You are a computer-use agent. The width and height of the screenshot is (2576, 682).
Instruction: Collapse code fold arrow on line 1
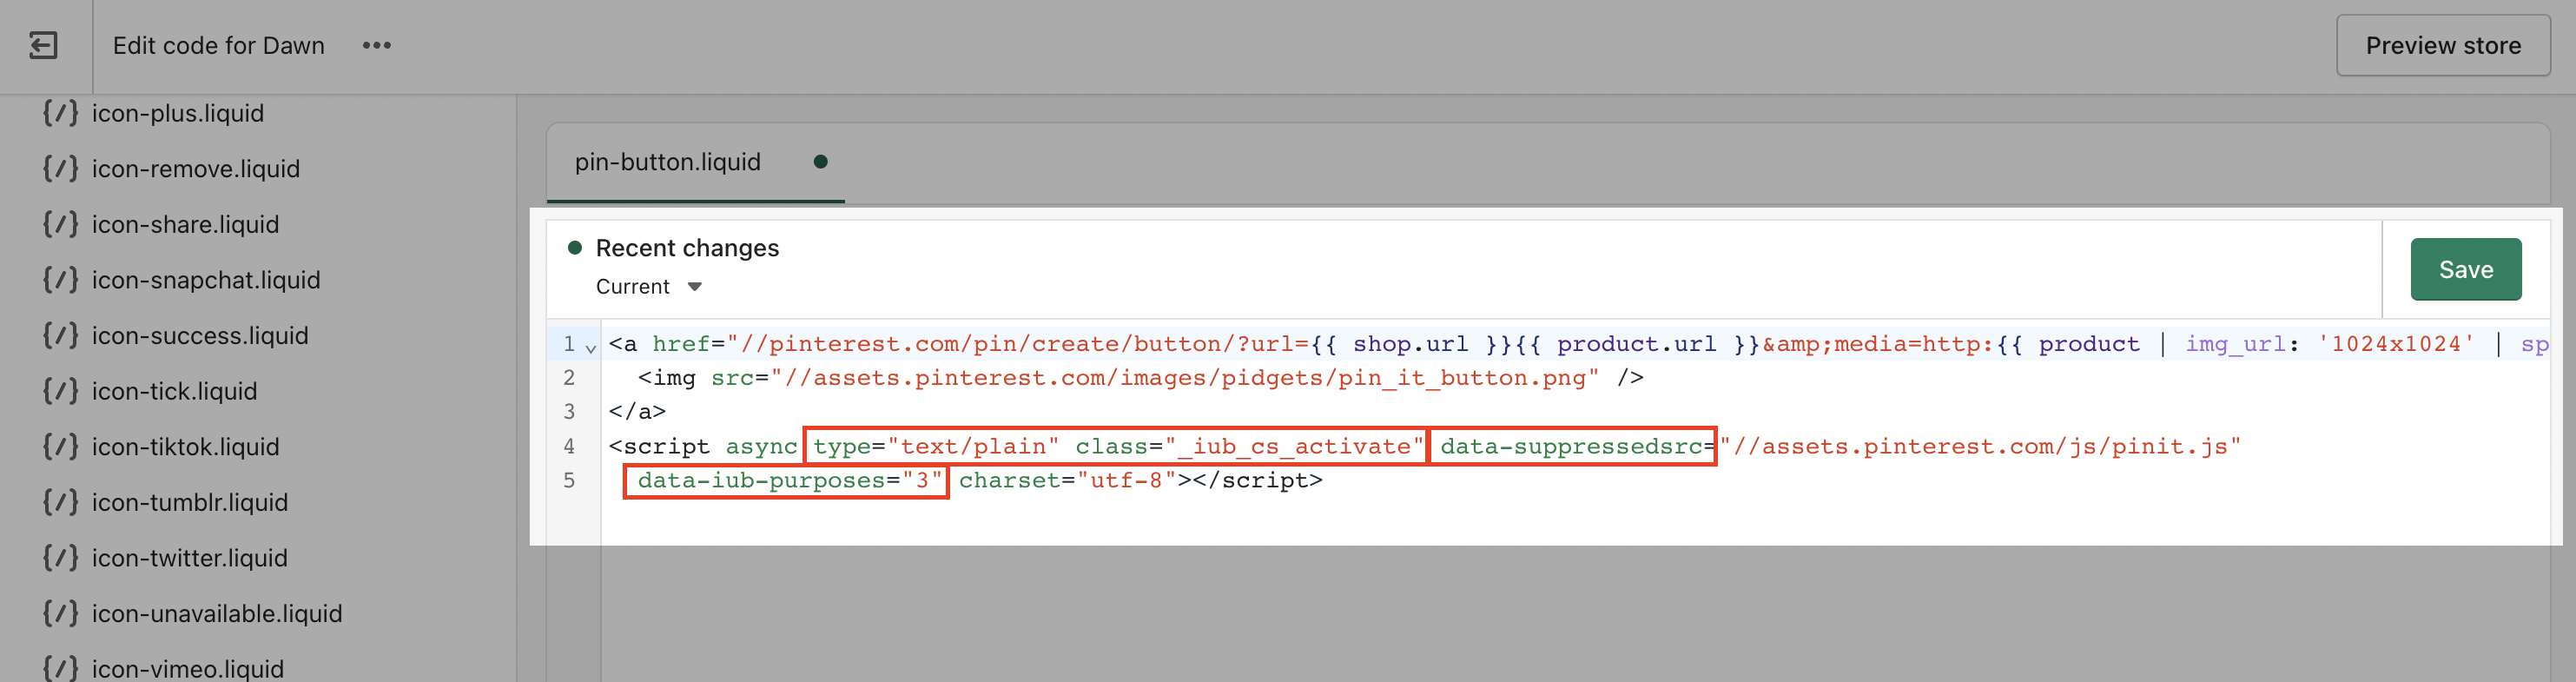tap(591, 347)
